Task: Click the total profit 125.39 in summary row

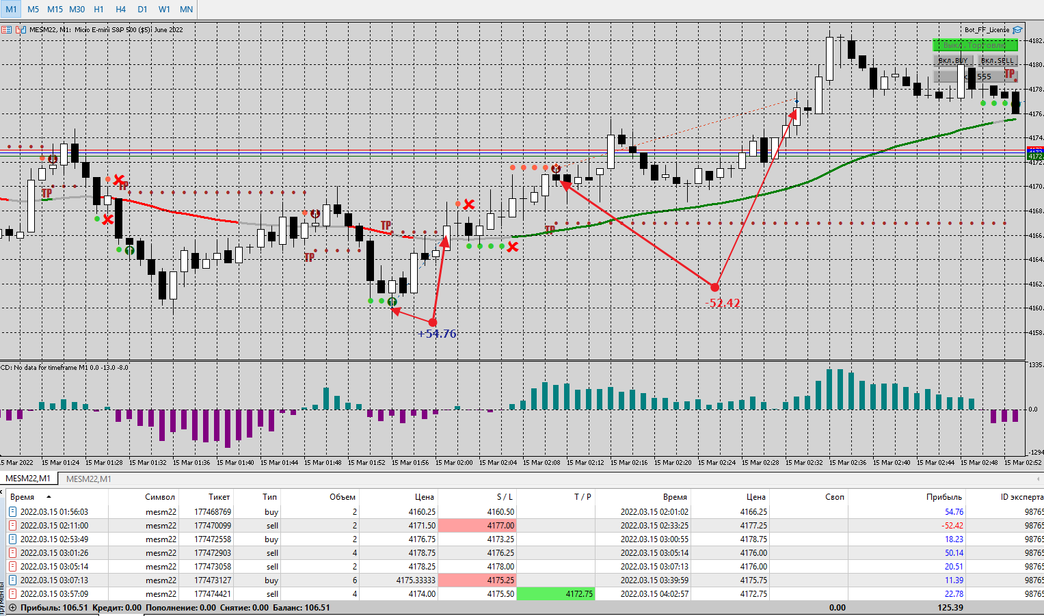Action: tap(950, 608)
